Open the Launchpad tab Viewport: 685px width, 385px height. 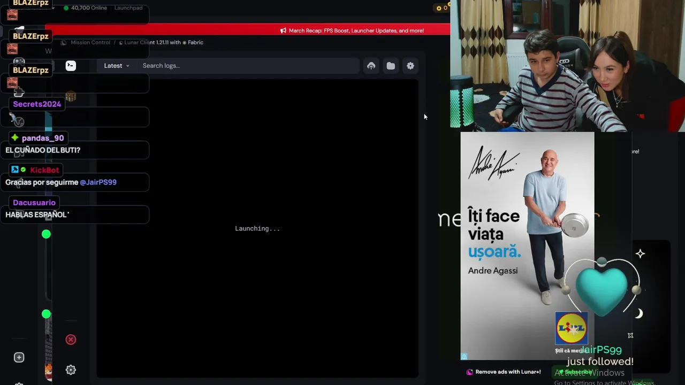[x=128, y=8]
